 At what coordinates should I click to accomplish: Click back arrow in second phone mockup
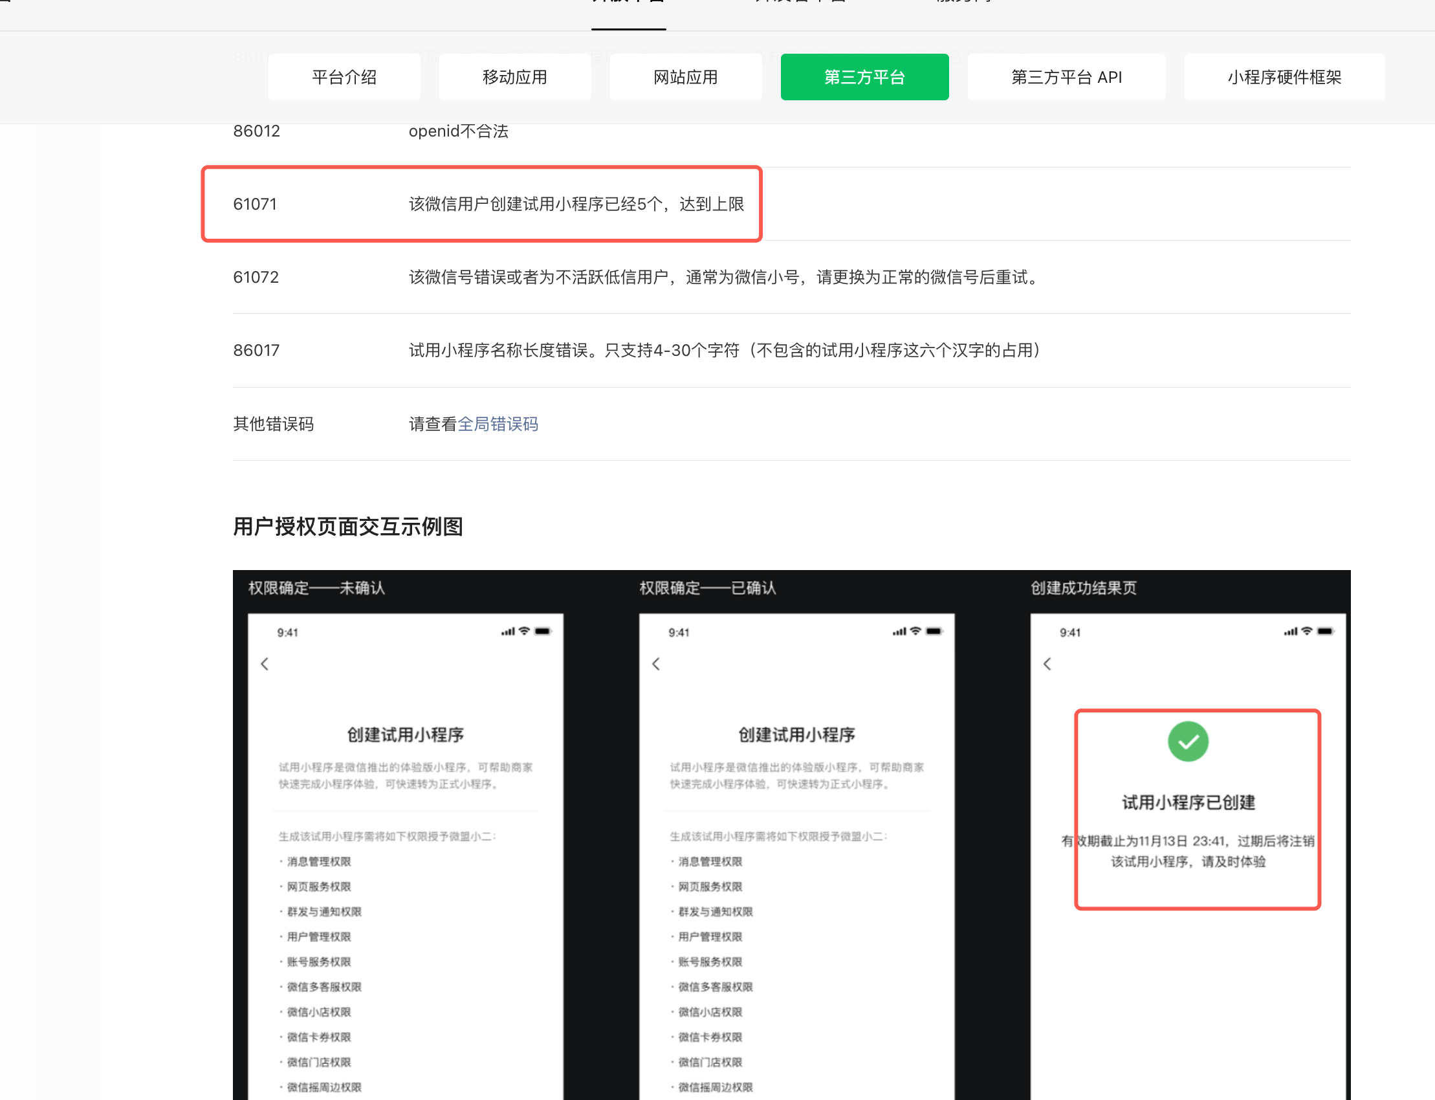pyautogui.click(x=656, y=664)
